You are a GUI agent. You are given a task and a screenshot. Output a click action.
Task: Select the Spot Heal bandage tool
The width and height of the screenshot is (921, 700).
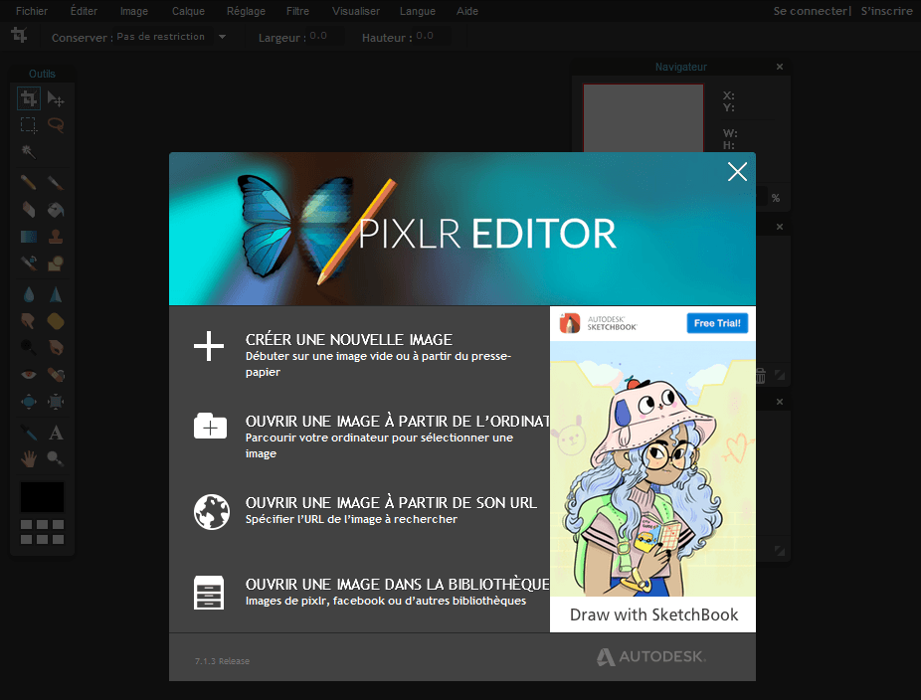(x=56, y=374)
